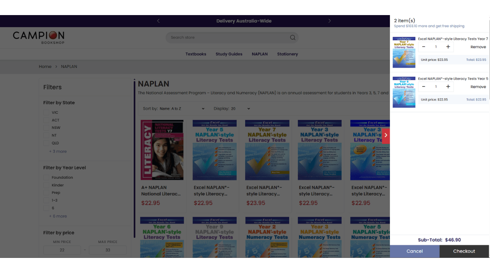
Task: Open Year 9 Literacy Tests book cover
Action: point(215,237)
